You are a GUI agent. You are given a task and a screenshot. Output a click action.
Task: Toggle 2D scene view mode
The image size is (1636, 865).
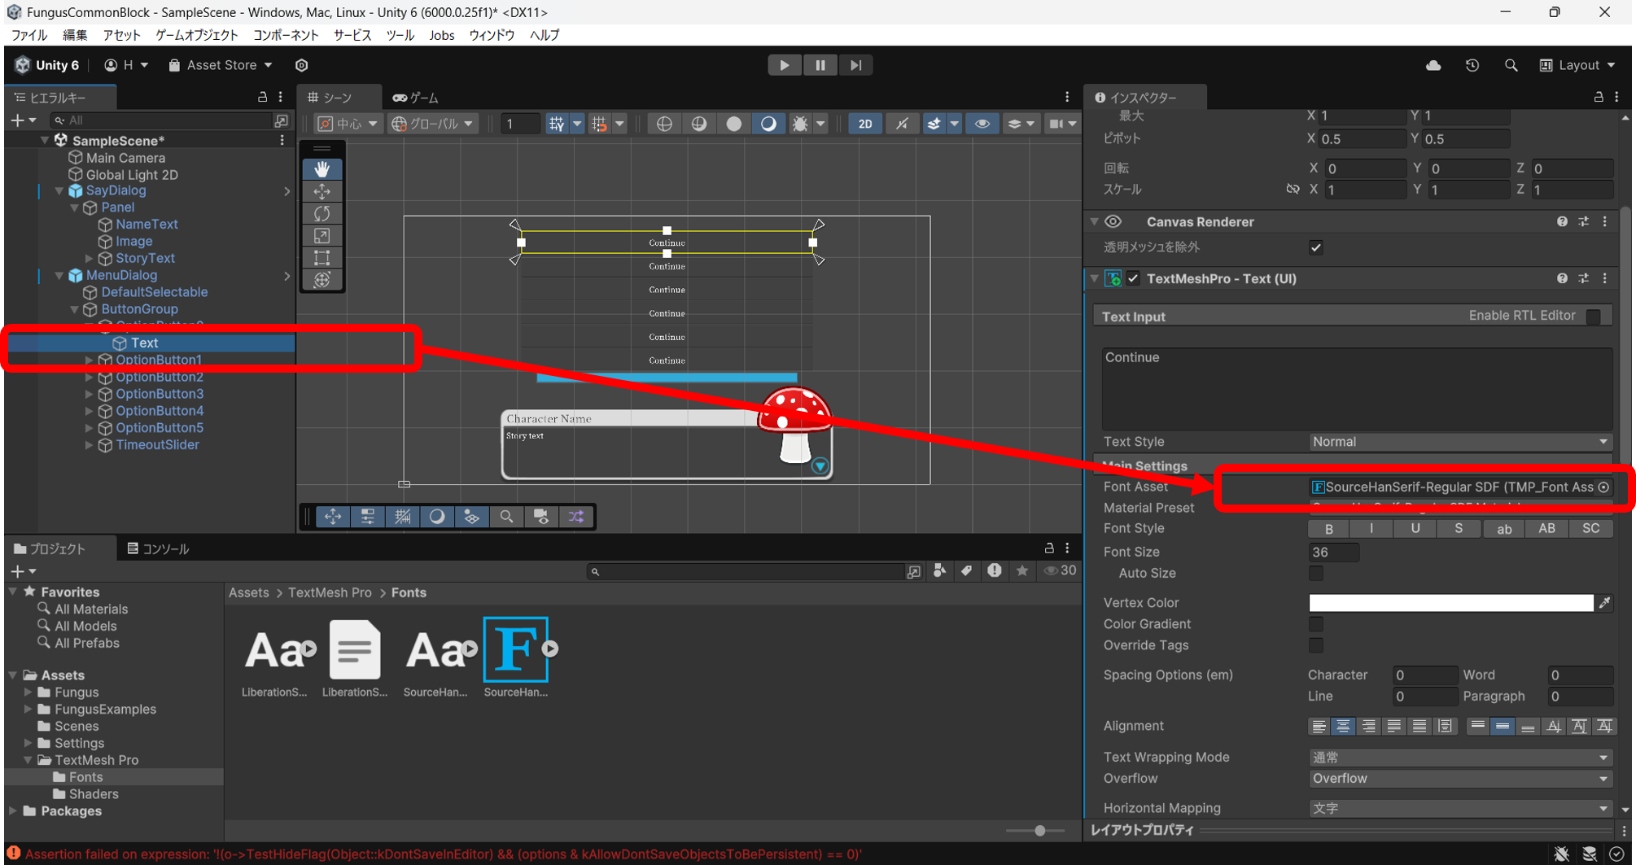pyautogui.click(x=864, y=124)
